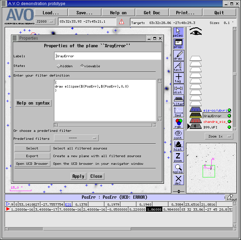
Task: Click the Get Doc menu button
Action: point(152,13)
